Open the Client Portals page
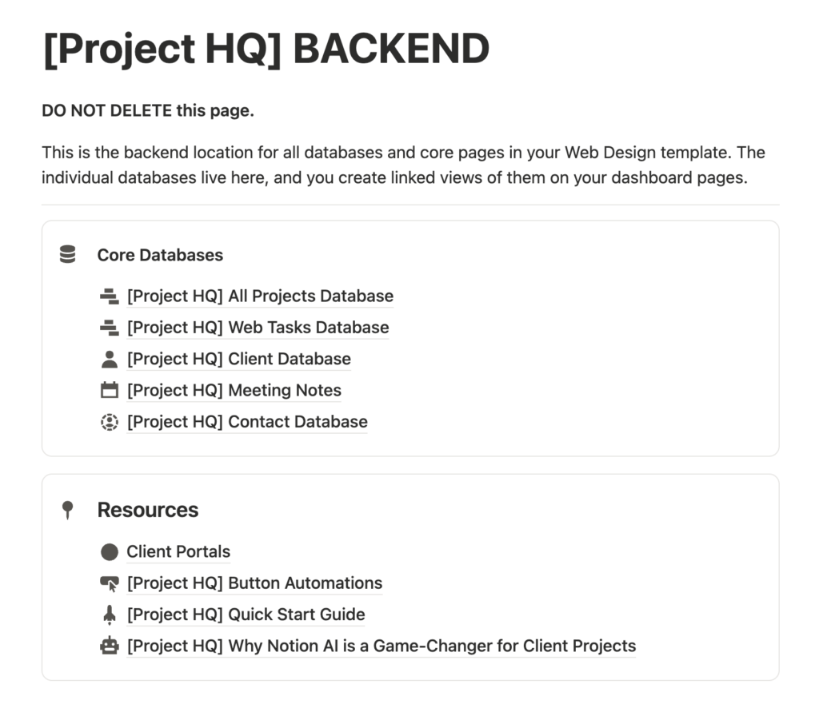This screenshot has height=704, width=819. tap(178, 551)
